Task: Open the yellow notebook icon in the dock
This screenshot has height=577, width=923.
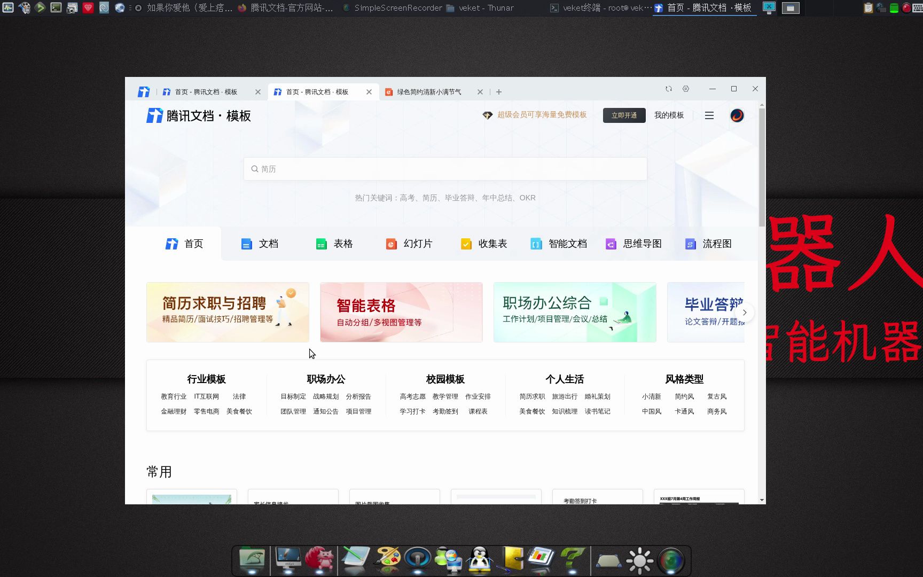Action: click(512, 560)
